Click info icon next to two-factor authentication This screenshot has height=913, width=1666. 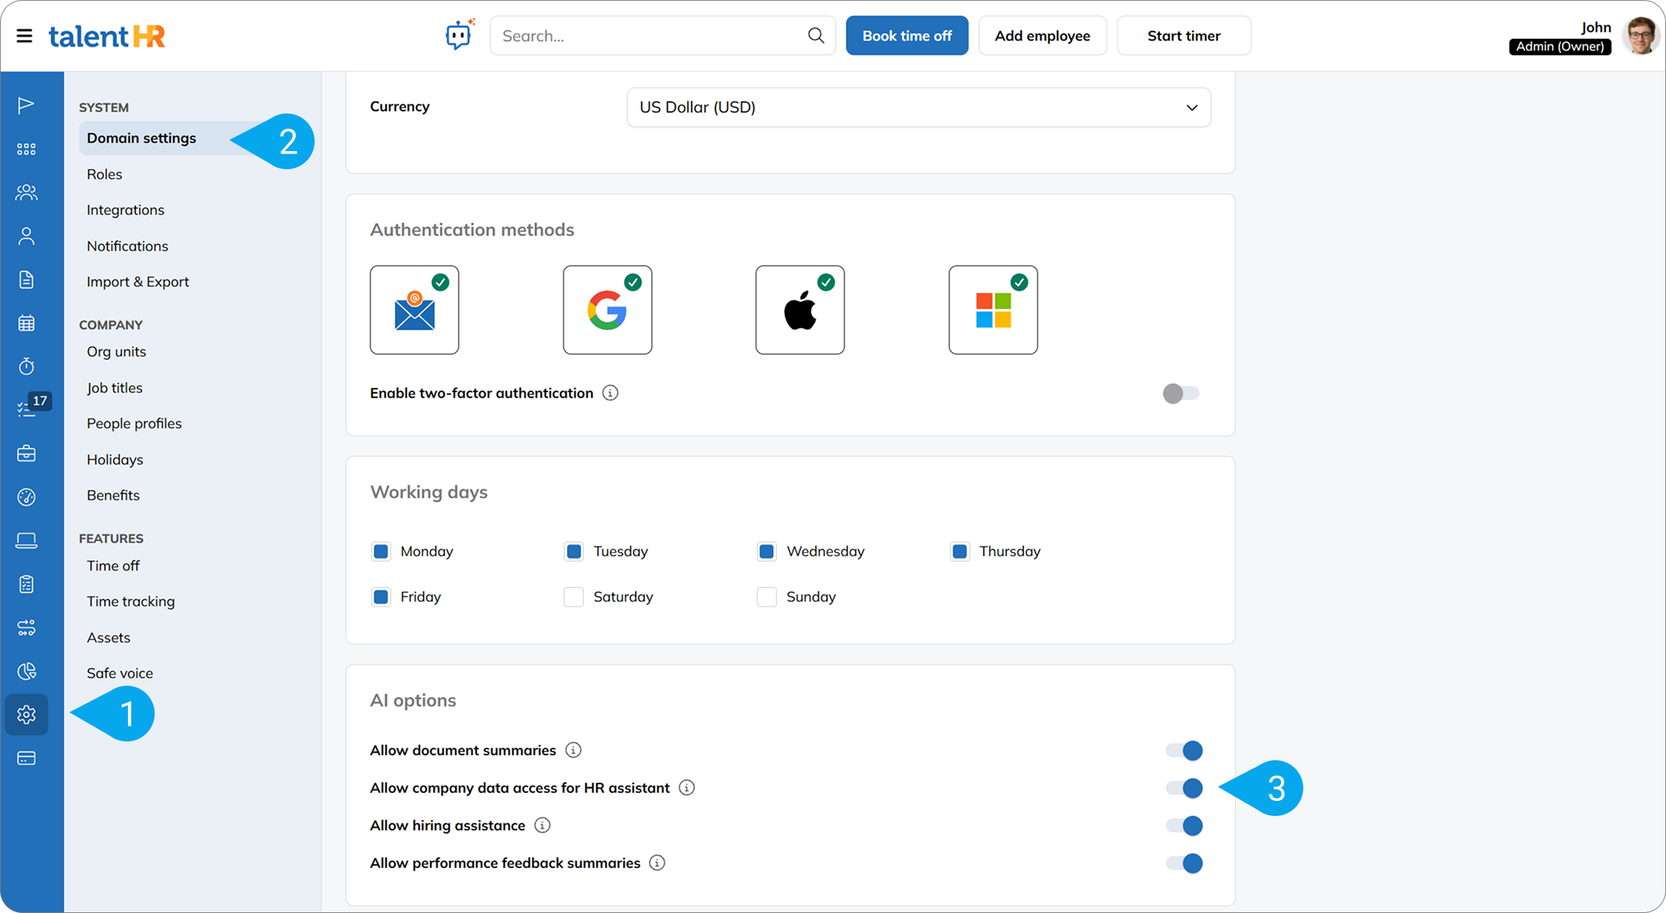point(610,393)
